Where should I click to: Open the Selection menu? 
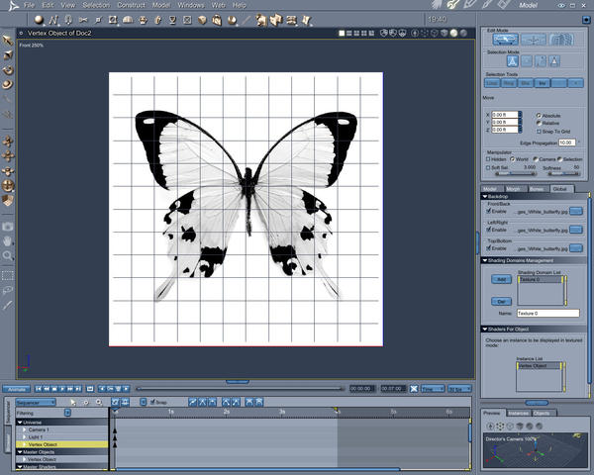(96, 5)
